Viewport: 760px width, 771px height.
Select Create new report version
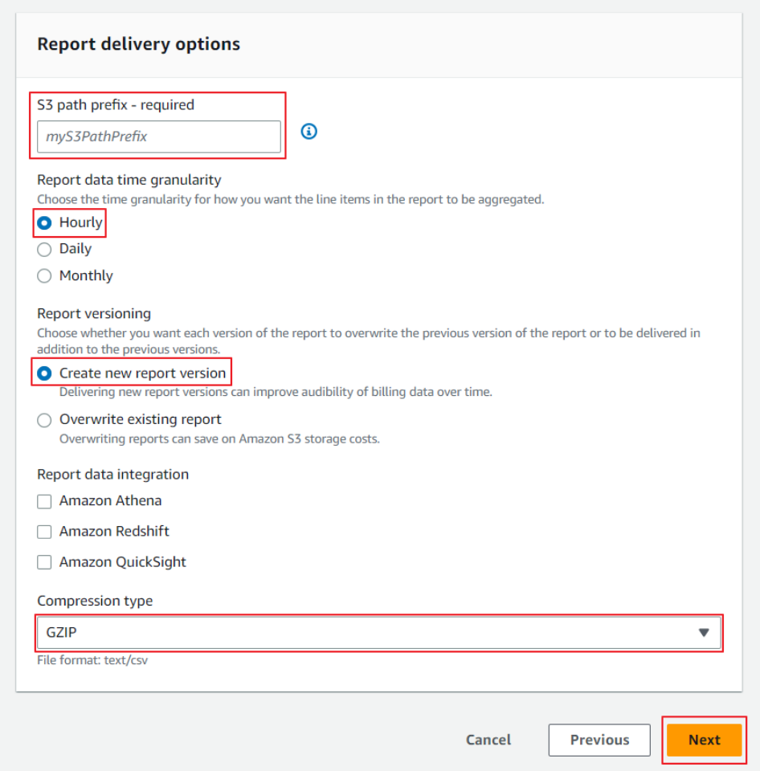45,373
